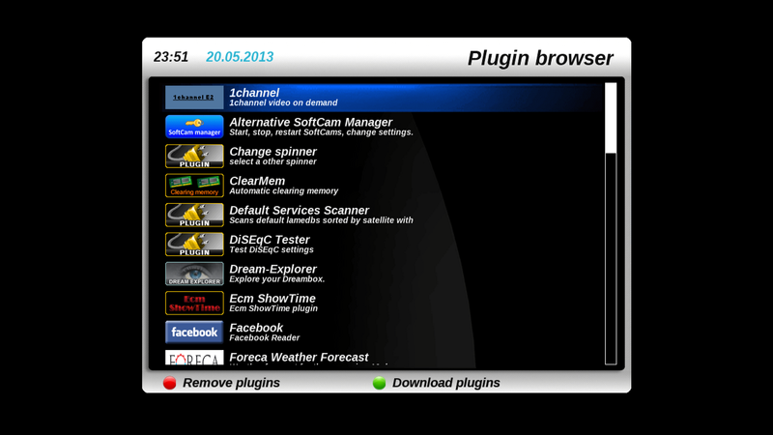
Task: Click the DiSEqC Tester plugin icon
Action: [x=194, y=245]
